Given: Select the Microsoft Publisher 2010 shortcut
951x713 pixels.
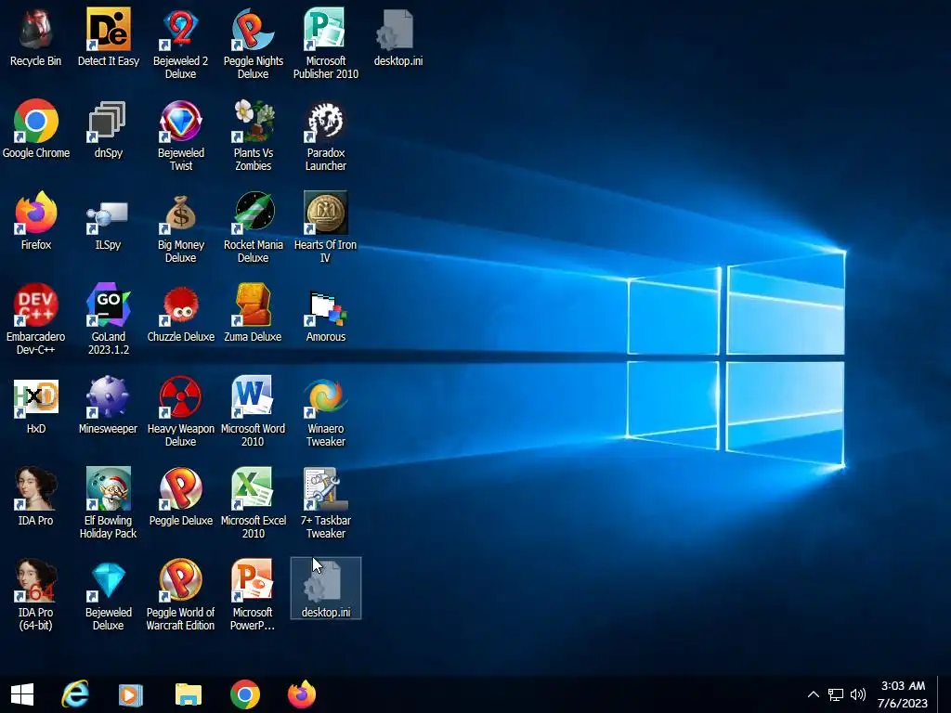Looking at the screenshot, I should point(326,43).
